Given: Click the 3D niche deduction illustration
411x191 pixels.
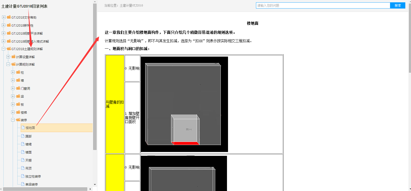Looking at the screenshot, I should click(x=184, y=104).
